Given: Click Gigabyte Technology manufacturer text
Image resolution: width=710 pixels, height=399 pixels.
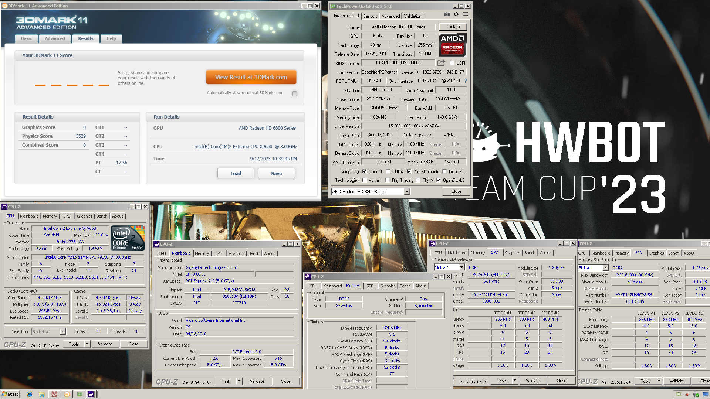Looking at the screenshot, I should point(212,267).
